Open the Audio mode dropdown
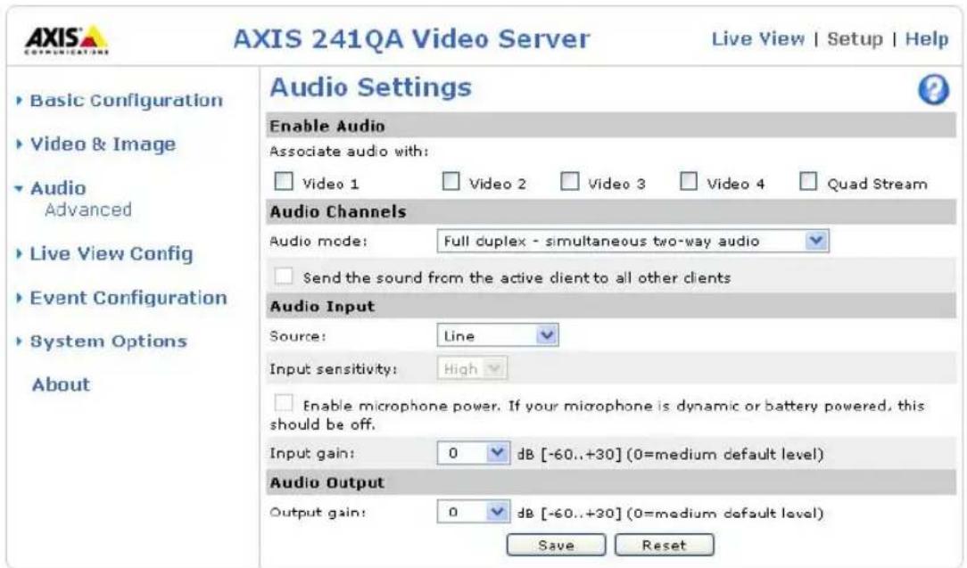The height and width of the screenshot is (568, 967). pyautogui.click(x=632, y=241)
